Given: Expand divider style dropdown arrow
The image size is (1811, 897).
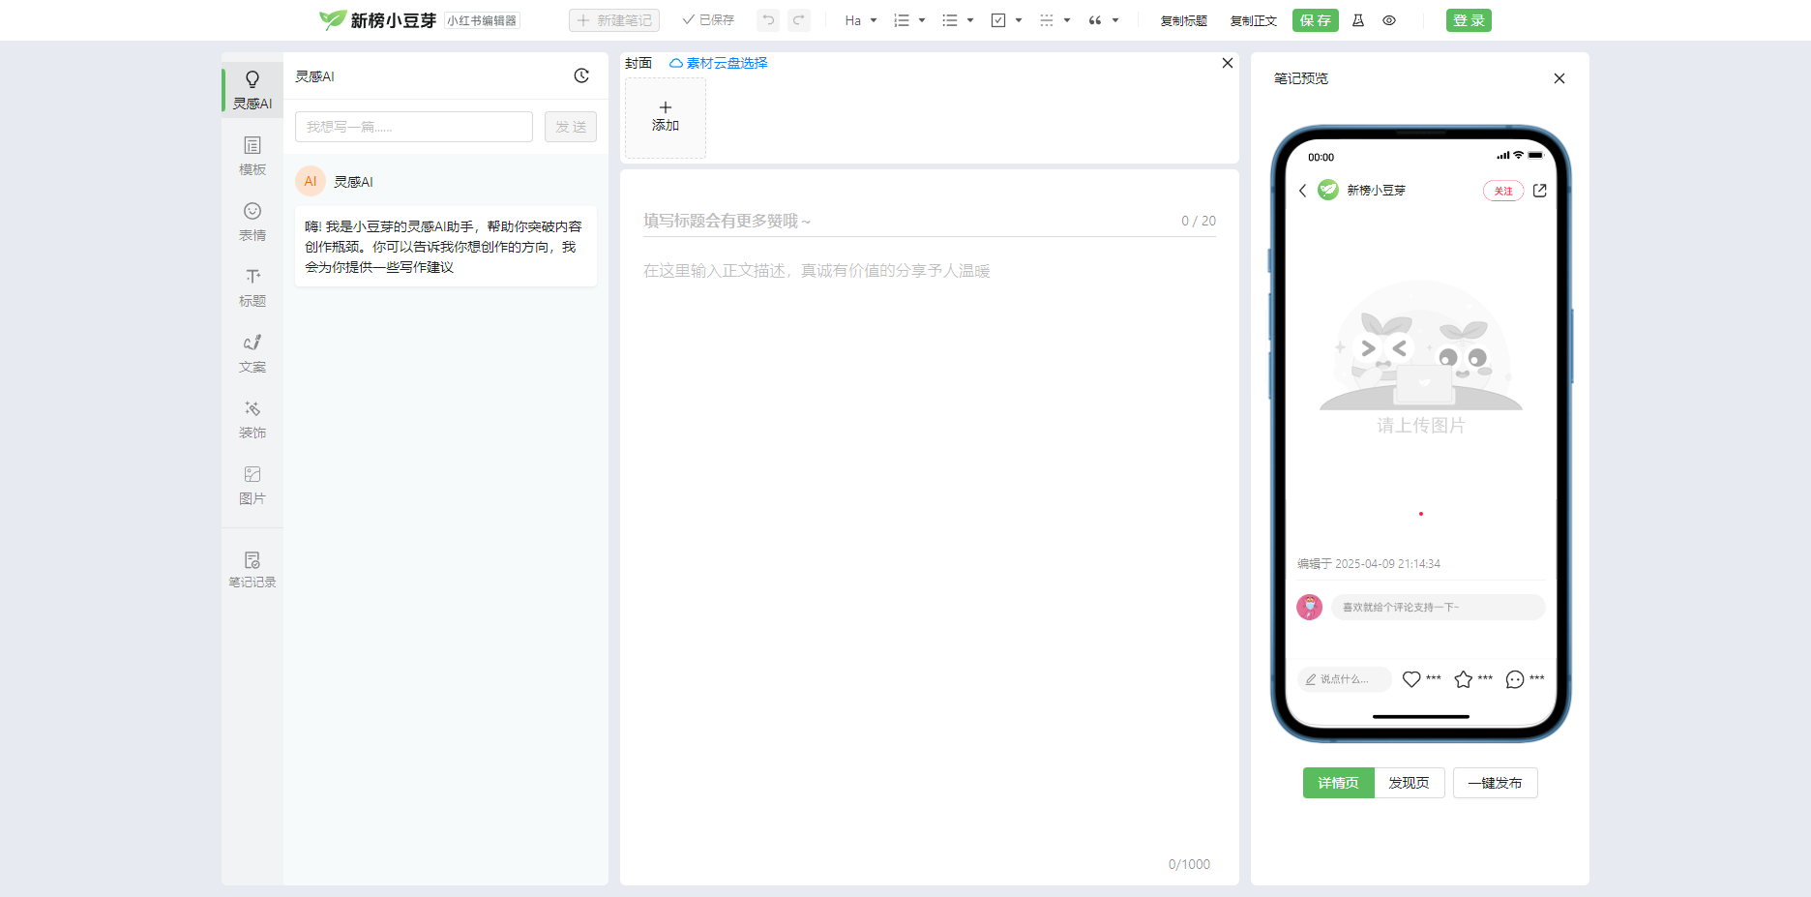Looking at the screenshot, I should tap(1067, 20).
